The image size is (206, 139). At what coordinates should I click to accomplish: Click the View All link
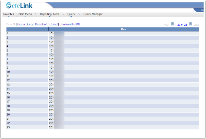coord(11,24)
